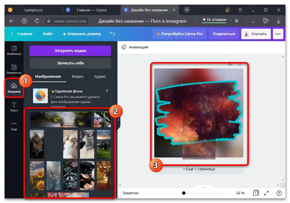Click the add page icon above canvas
The height and width of the screenshot is (203, 290).
[240, 64]
